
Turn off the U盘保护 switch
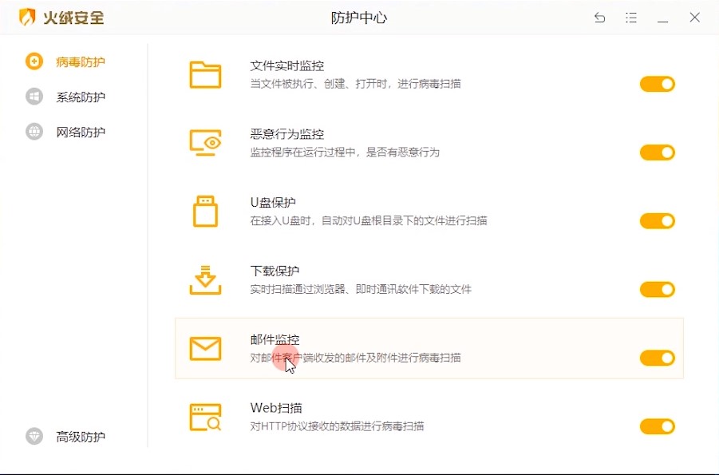(x=658, y=221)
